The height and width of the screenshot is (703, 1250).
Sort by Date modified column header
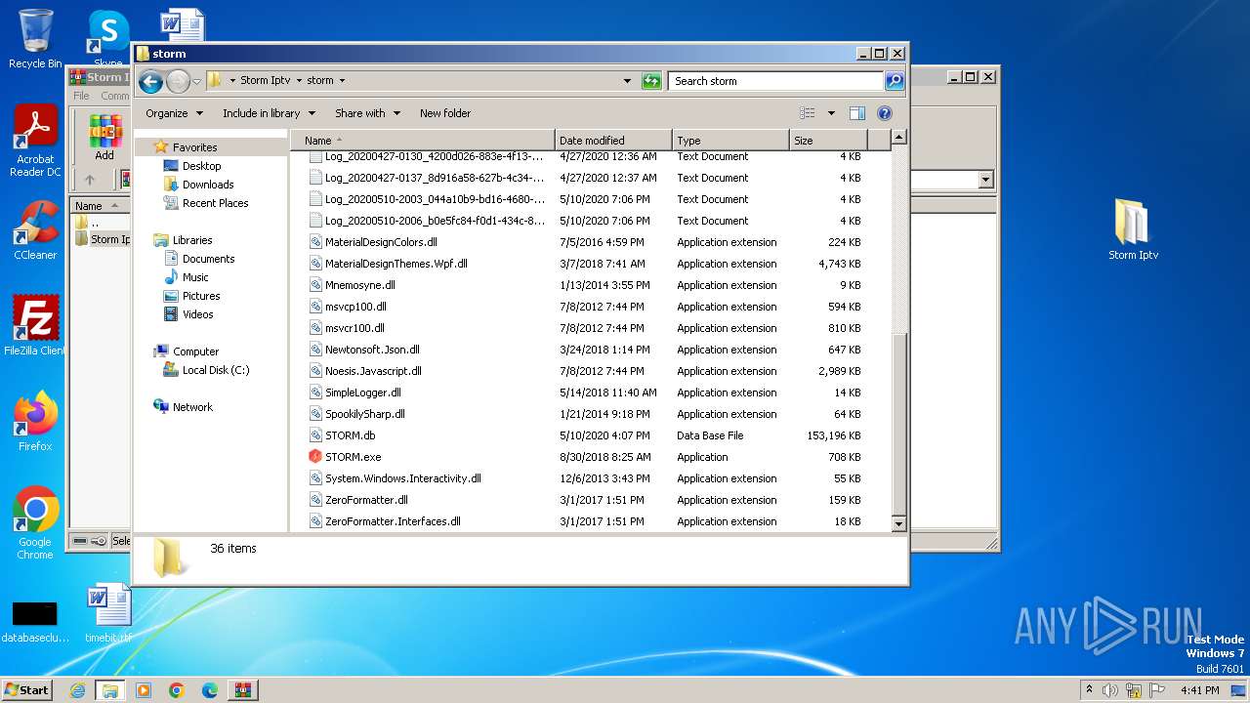click(613, 141)
